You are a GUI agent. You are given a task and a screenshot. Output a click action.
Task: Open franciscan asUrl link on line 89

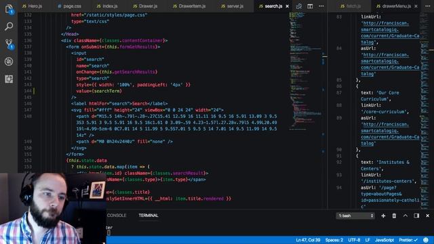click(390, 134)
